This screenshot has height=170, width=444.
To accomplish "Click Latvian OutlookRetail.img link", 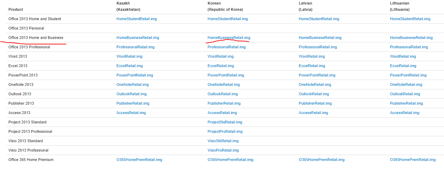I will pyautogui.click(x=314, y=94).
